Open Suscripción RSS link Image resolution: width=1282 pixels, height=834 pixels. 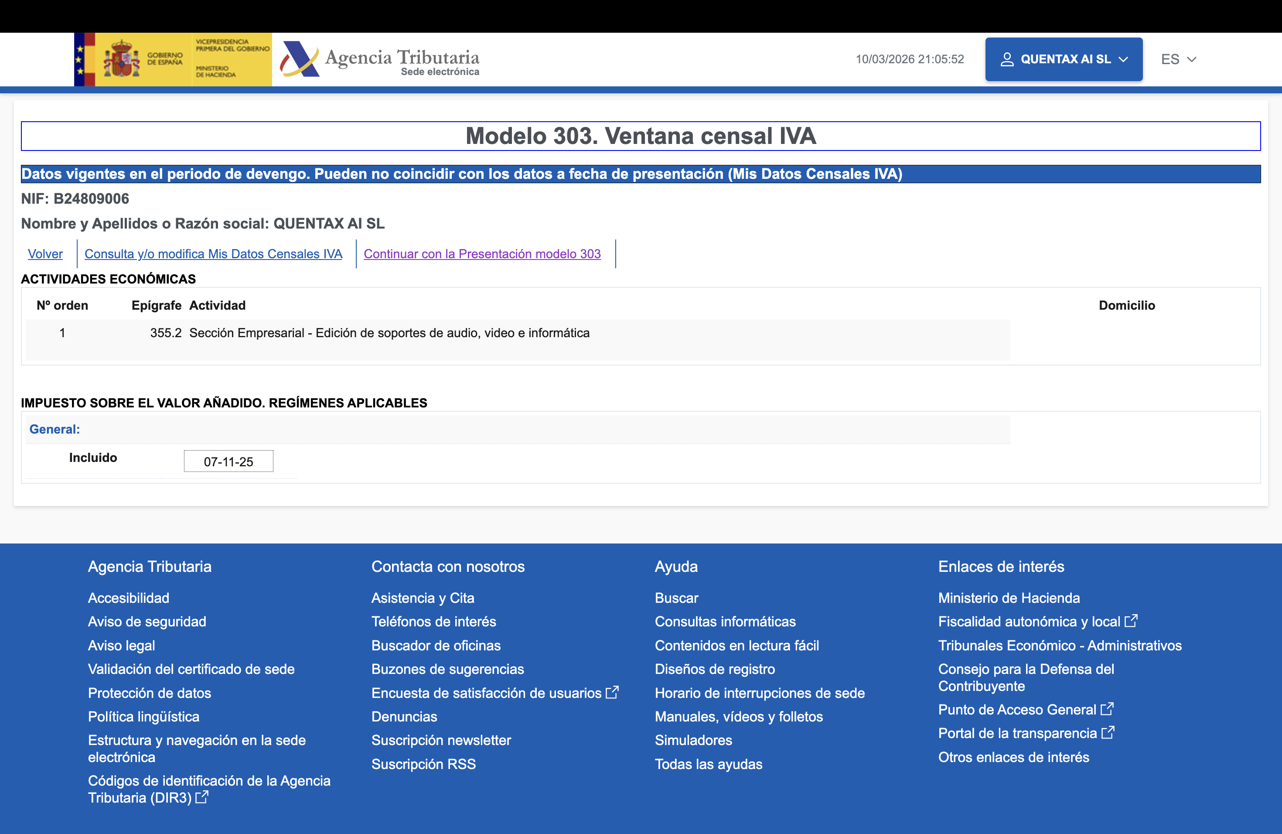(x=423, y=764)
